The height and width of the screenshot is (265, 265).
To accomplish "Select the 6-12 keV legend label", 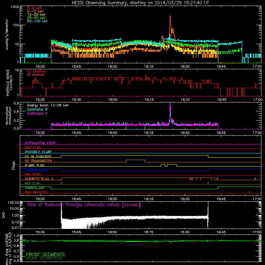I will click(x=35, y=11).
